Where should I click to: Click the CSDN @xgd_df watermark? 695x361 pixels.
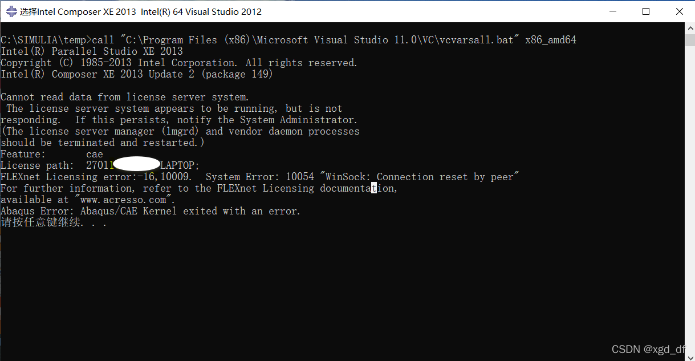(649, 350)
